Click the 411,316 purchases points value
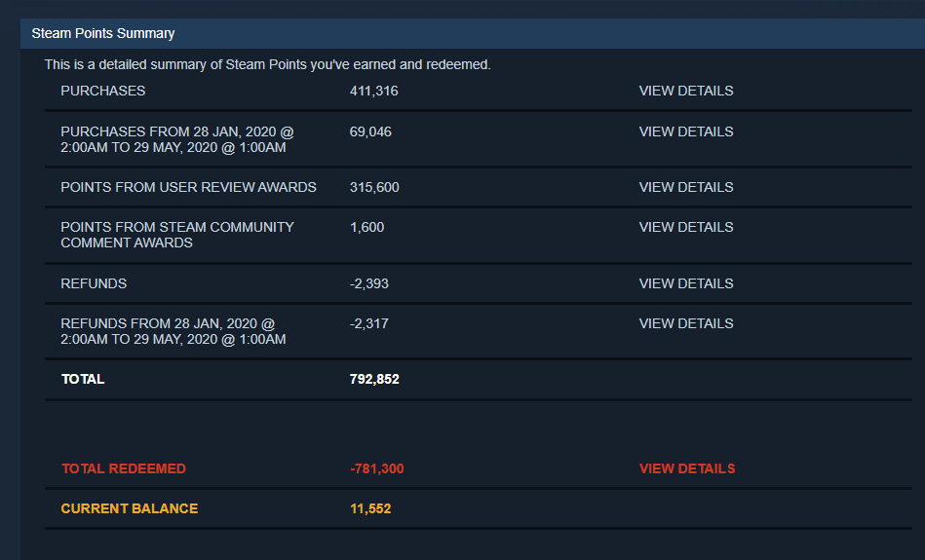 pos(373,91)
